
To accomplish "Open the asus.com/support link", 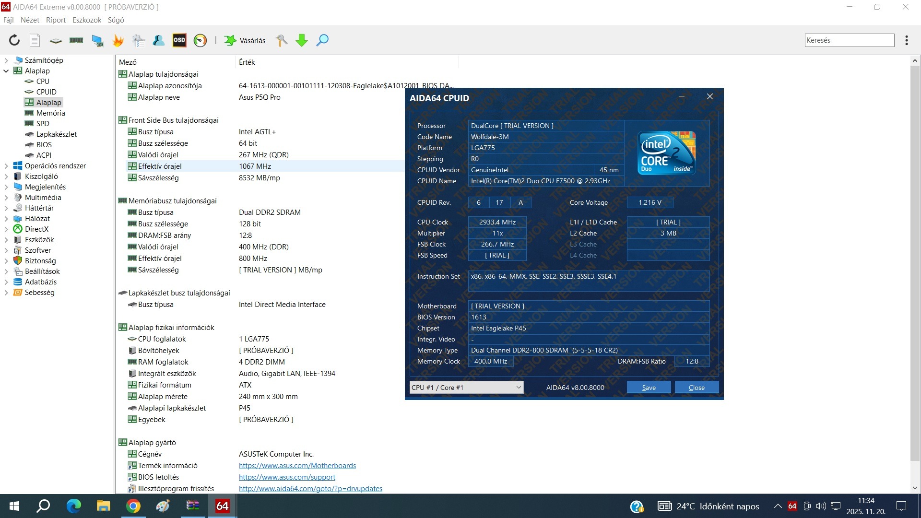I will [287, 477].
